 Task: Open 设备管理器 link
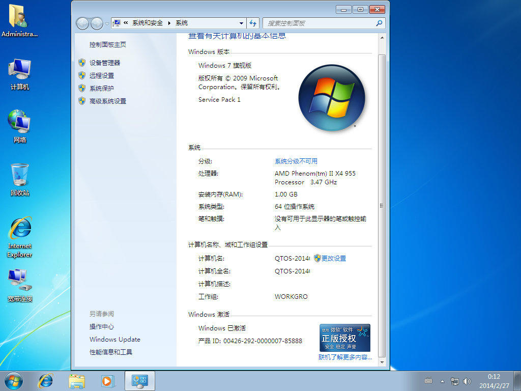pyautogui.click(x=105, y=63)
